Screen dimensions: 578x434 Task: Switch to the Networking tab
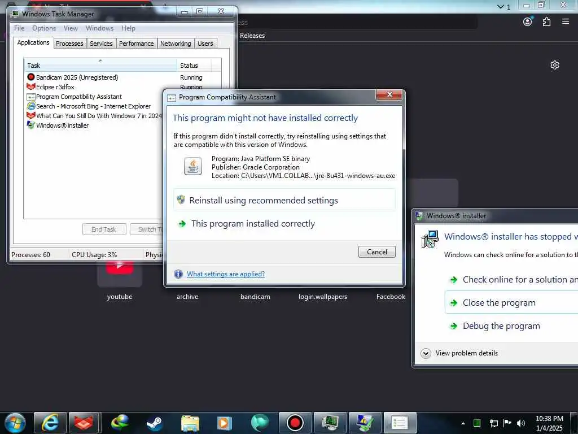pyautogui.click(x=176, y=44)
